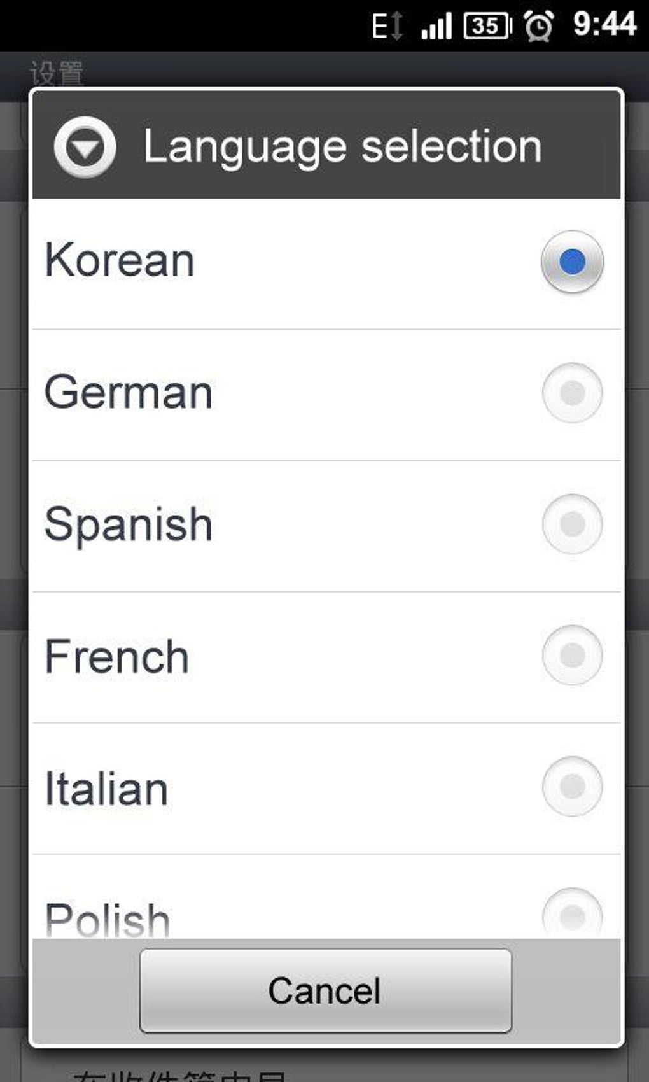
Task: Select the Korean radio button
Action: coord(572,262)
